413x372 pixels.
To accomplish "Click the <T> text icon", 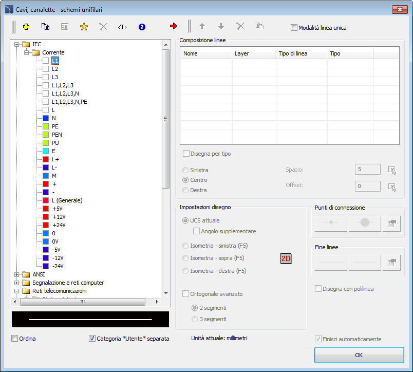I will click(x=122, y=27).
